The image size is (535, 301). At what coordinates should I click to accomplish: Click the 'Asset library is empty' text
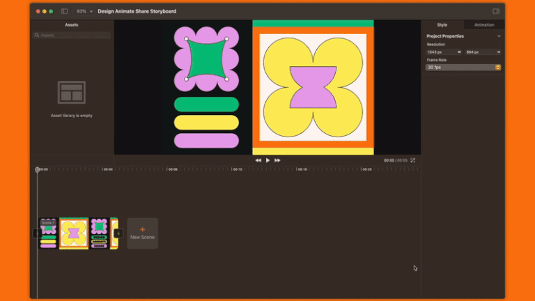72,116
